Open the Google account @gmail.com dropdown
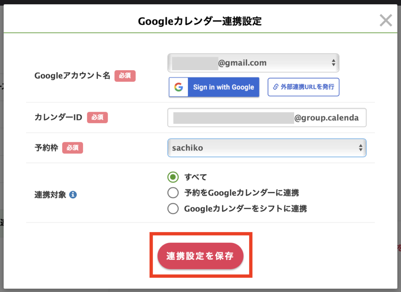 click(253, 63)
